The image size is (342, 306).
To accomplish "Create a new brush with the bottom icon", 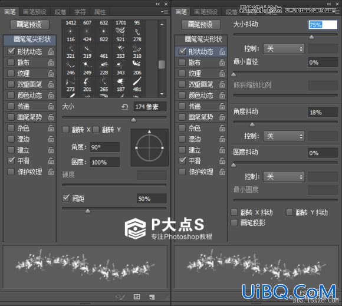I will [152, 297].
